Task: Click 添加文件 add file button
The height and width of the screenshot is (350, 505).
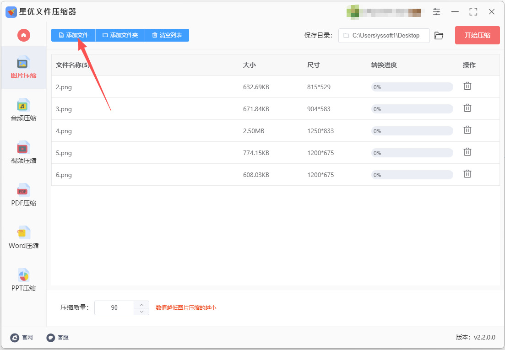Action: tap(73, 35)
